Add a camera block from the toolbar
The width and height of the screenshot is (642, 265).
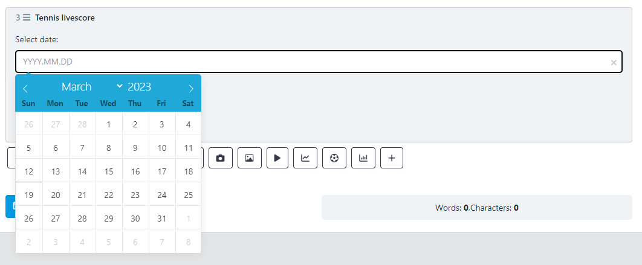220,158
